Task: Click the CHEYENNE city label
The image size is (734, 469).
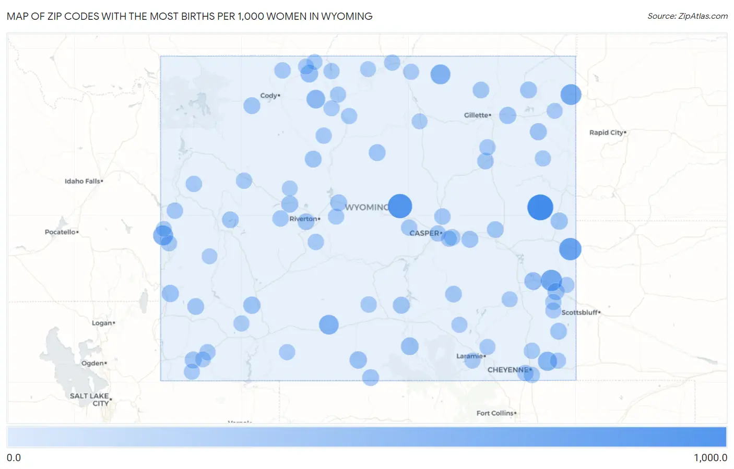Action: pyautogui.click(x=508, y=369)
